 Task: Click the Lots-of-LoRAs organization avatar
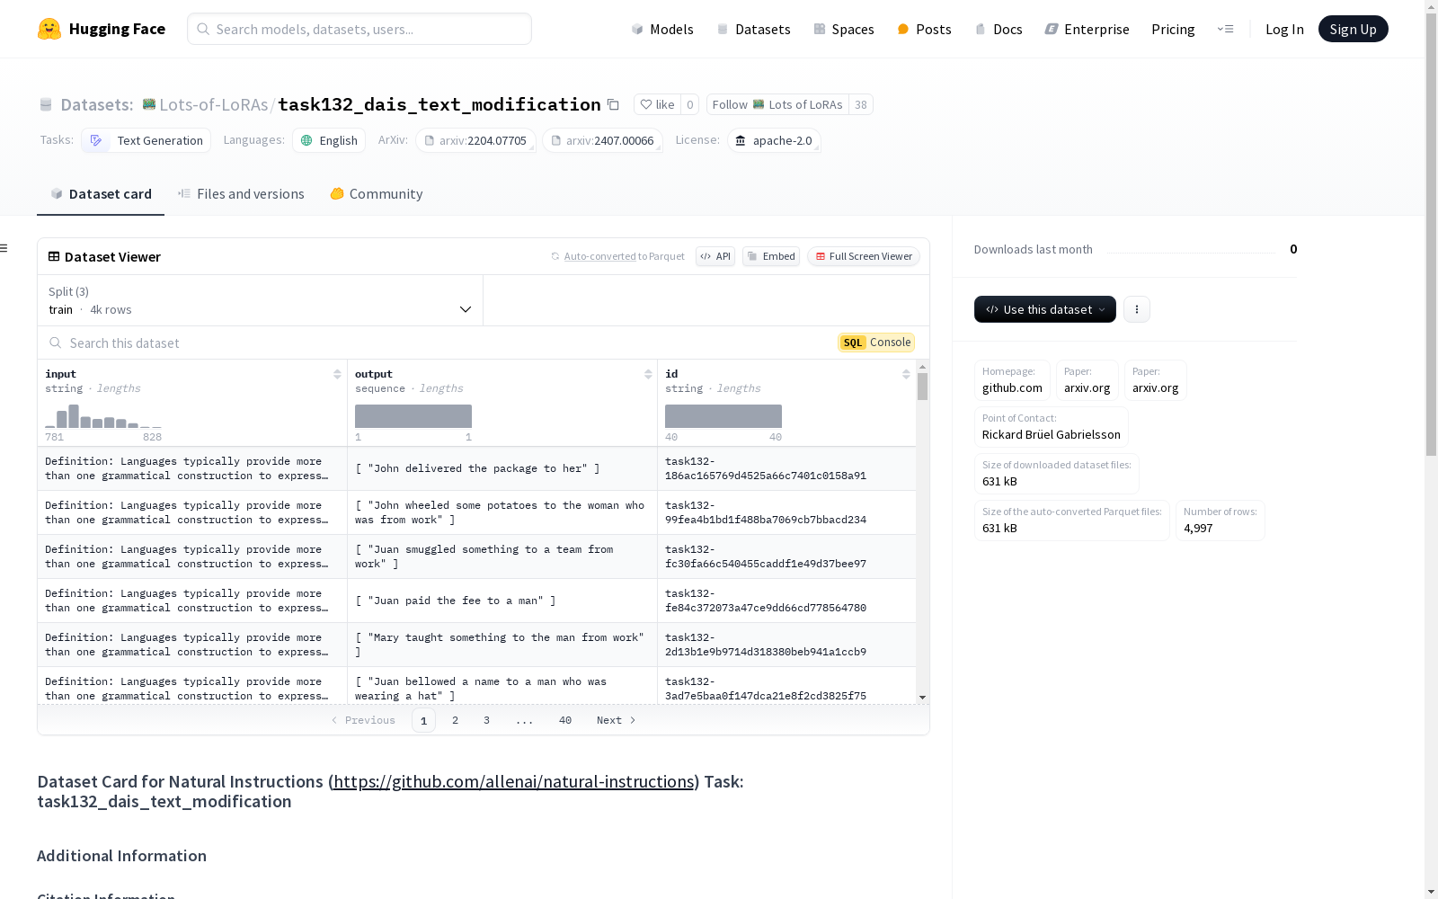coord(149,104)
